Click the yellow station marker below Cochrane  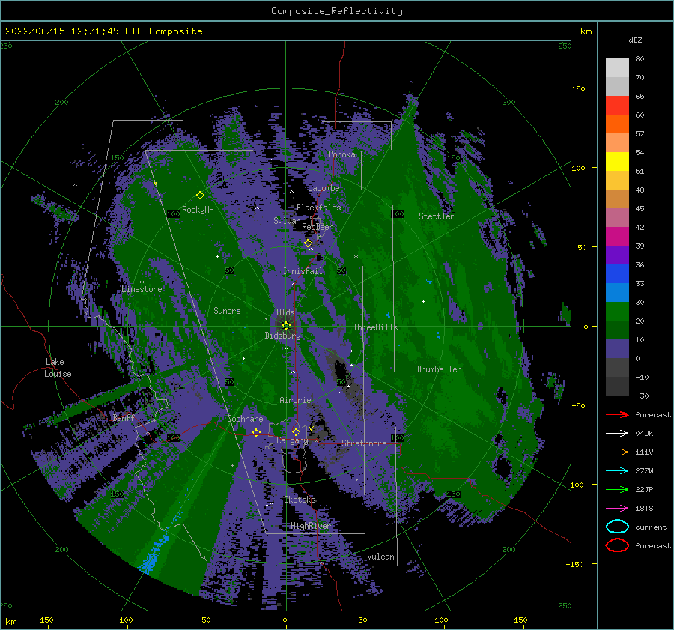tap(257, 432)
